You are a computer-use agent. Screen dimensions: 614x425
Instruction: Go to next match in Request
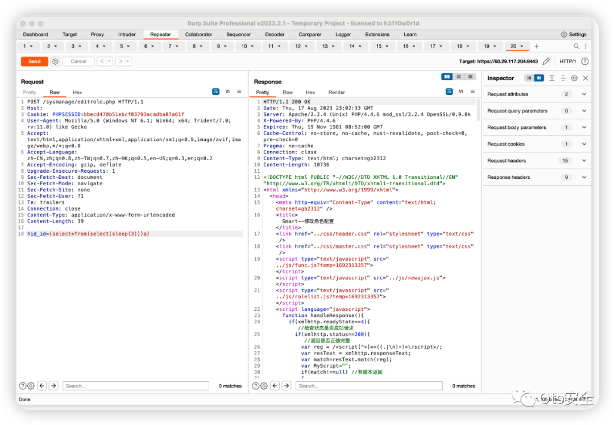tap(53, 386)
